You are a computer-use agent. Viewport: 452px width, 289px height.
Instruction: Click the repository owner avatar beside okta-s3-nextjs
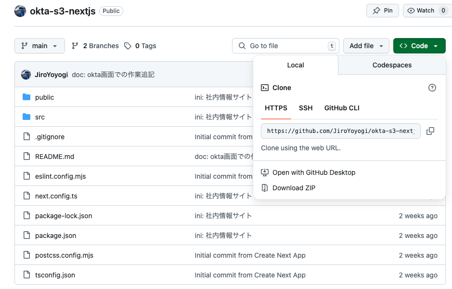click(x=20, y=11)
